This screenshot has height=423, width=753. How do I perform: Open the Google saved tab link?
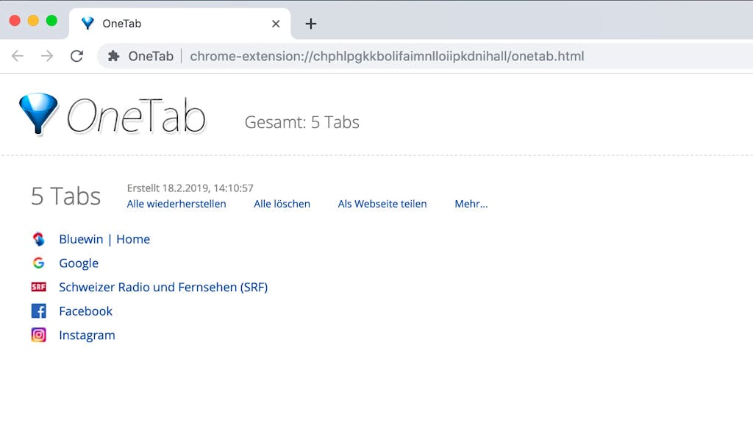point(79,263)
